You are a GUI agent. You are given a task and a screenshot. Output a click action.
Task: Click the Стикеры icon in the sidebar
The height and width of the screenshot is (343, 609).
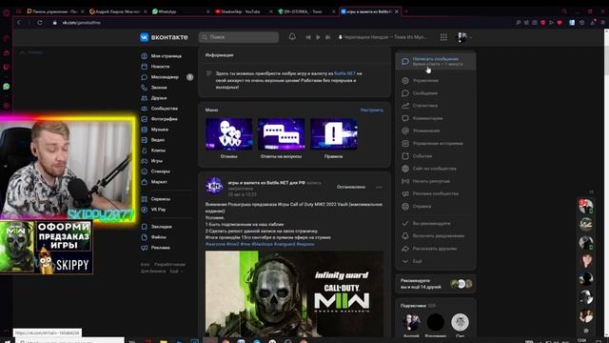pyautogui.click(x=144, y=171)
